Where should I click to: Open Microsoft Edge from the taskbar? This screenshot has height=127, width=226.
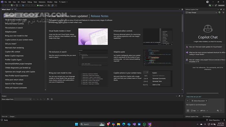pos(124,124)
